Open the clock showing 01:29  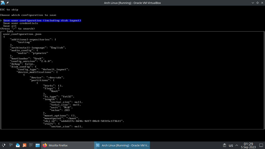coord(248,145)
